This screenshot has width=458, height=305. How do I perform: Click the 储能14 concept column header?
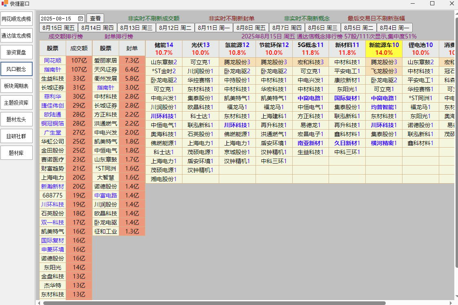[x=164, y=49]
